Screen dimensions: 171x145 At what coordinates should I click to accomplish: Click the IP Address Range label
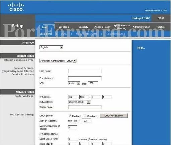pyautogui.click(x=49, y=134)
